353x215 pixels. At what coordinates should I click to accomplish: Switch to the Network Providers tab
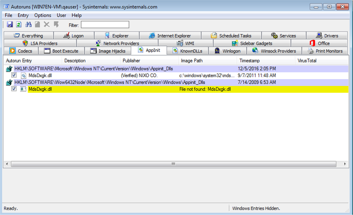pos(118,43)
